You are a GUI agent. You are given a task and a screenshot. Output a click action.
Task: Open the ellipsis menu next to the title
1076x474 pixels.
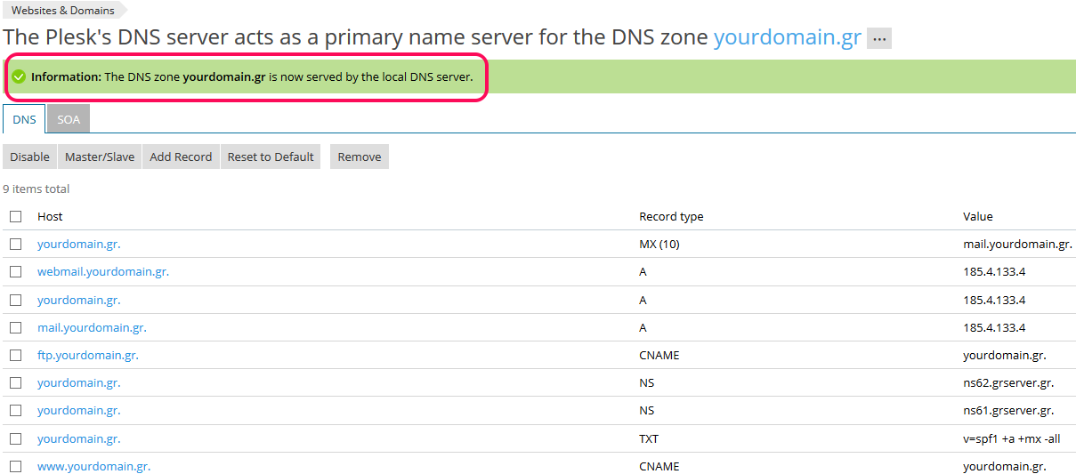[x=879, y=38]
